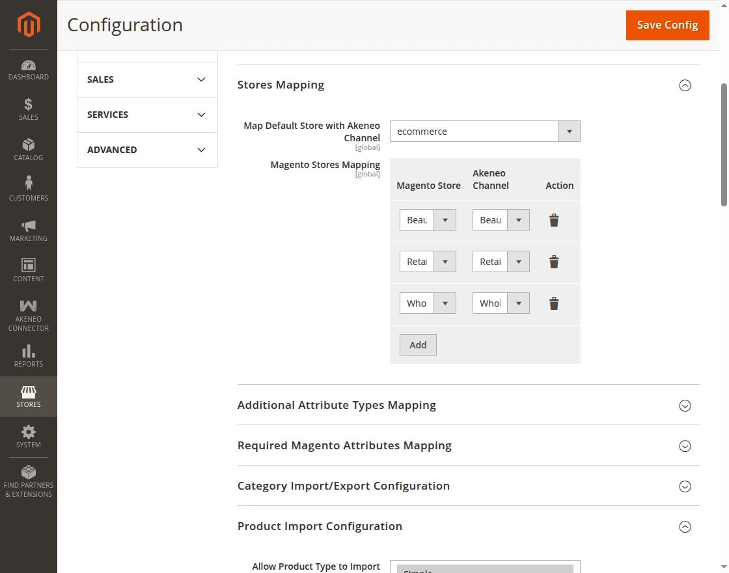Image resolution: width=729 pixels, height=573 pixels.
Task: Open the default store Akeneo channel dropdown
Action: coord(485,132)
